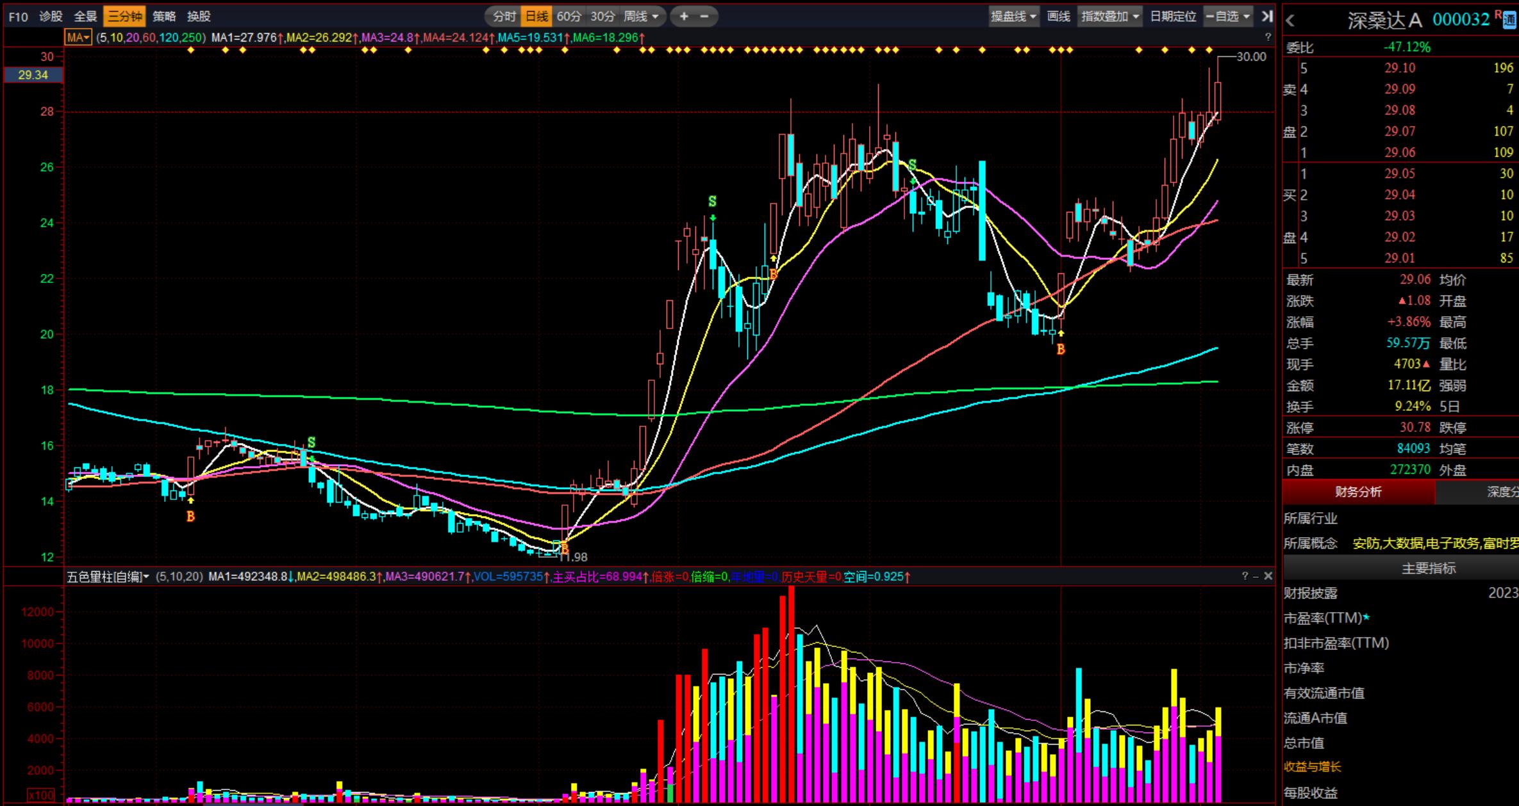Screen dimensions: 1519x806
Task: Close the volume indicator sub-panel
Action: click(x=1268, y=576)
